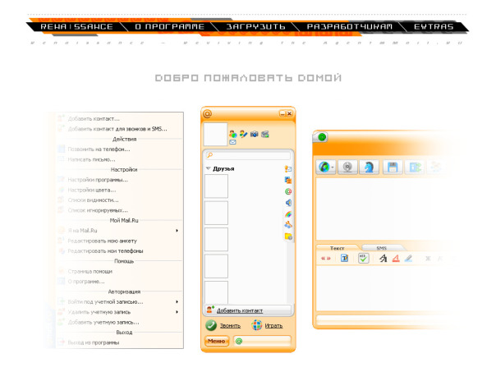Click the info panel button in chat toolbar
Screen dimensions: 496x372
coord(415,167)
